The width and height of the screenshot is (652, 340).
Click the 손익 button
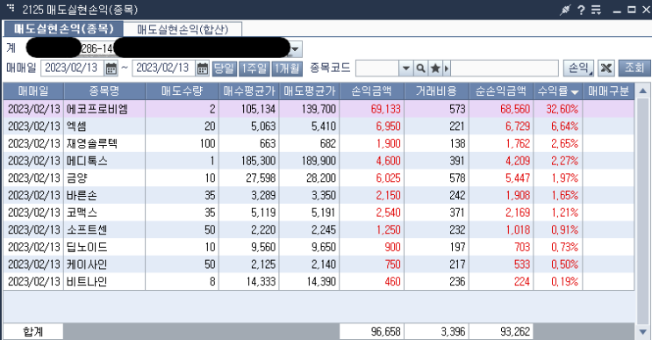coord(578,69)
